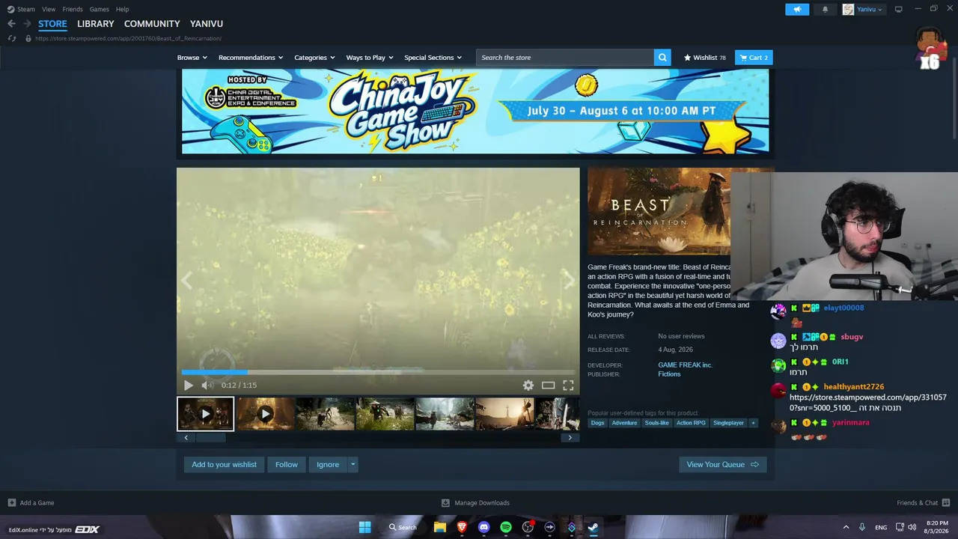Open the ChinaJoy Game Show banner
Image resolution: width=958 pixels, height=539 pixels.
tap(475, 112)
